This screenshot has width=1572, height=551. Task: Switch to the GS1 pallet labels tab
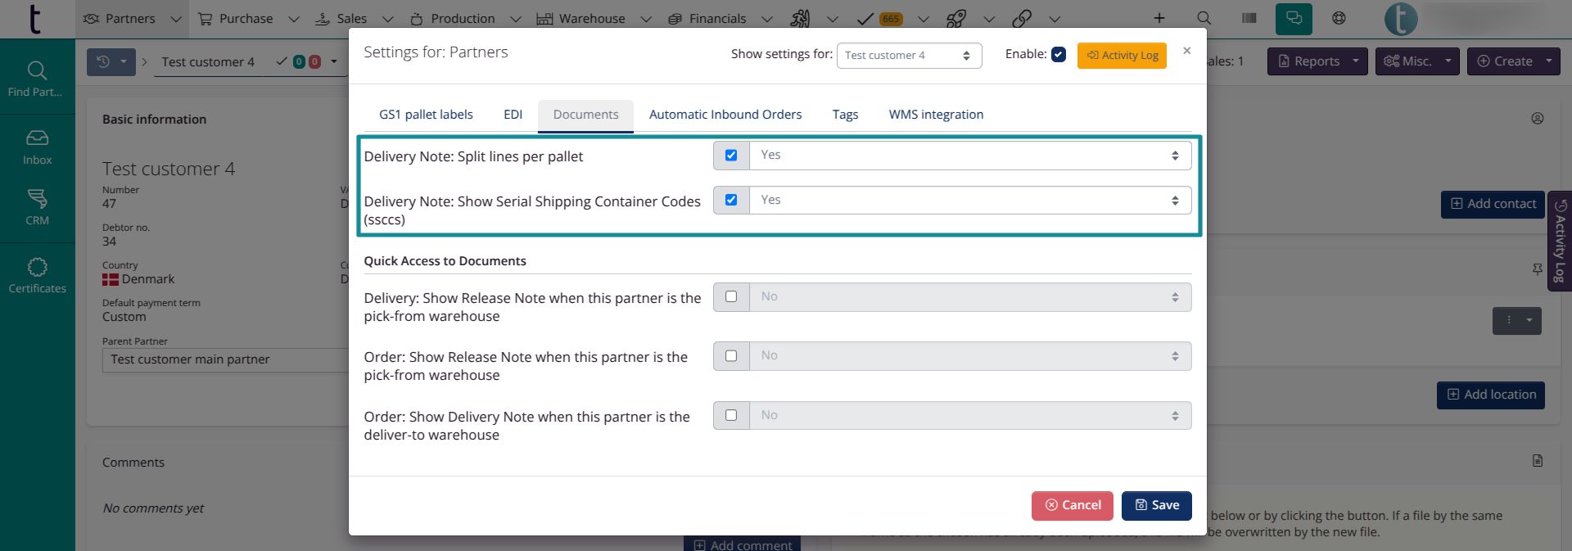426,115
